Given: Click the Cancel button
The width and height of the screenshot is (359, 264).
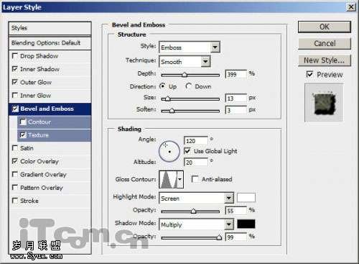Looking at the screenshot, I should pos(325,43).
